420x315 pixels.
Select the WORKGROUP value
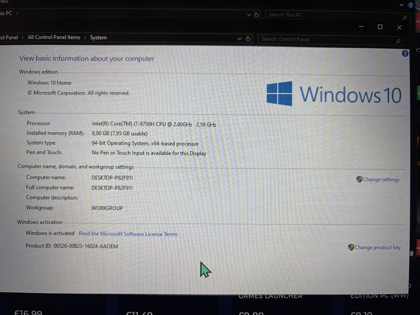107,208
